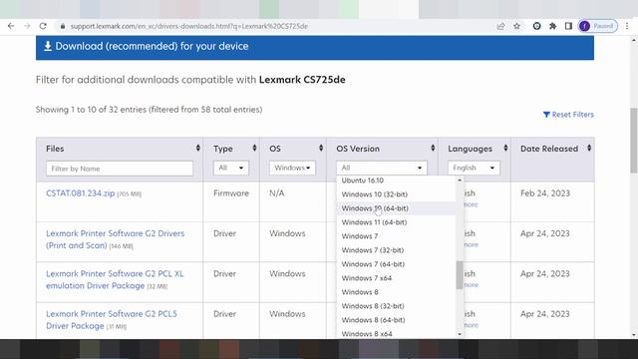Image resolution: width=638 pixels, height=359 pixels.
Task: Click 'more' link in CSTAT firmware row
Action: (472, 204)
